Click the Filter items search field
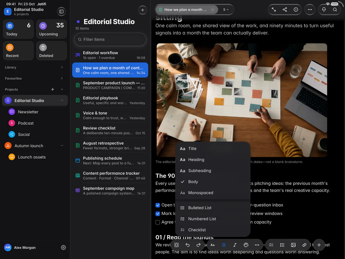Viewport: 345px width, 259px height. pyautogui.click(x=110, y=39)
